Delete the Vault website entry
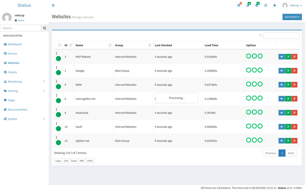Viewport: 305px width, 191px height. coord(294,127)
